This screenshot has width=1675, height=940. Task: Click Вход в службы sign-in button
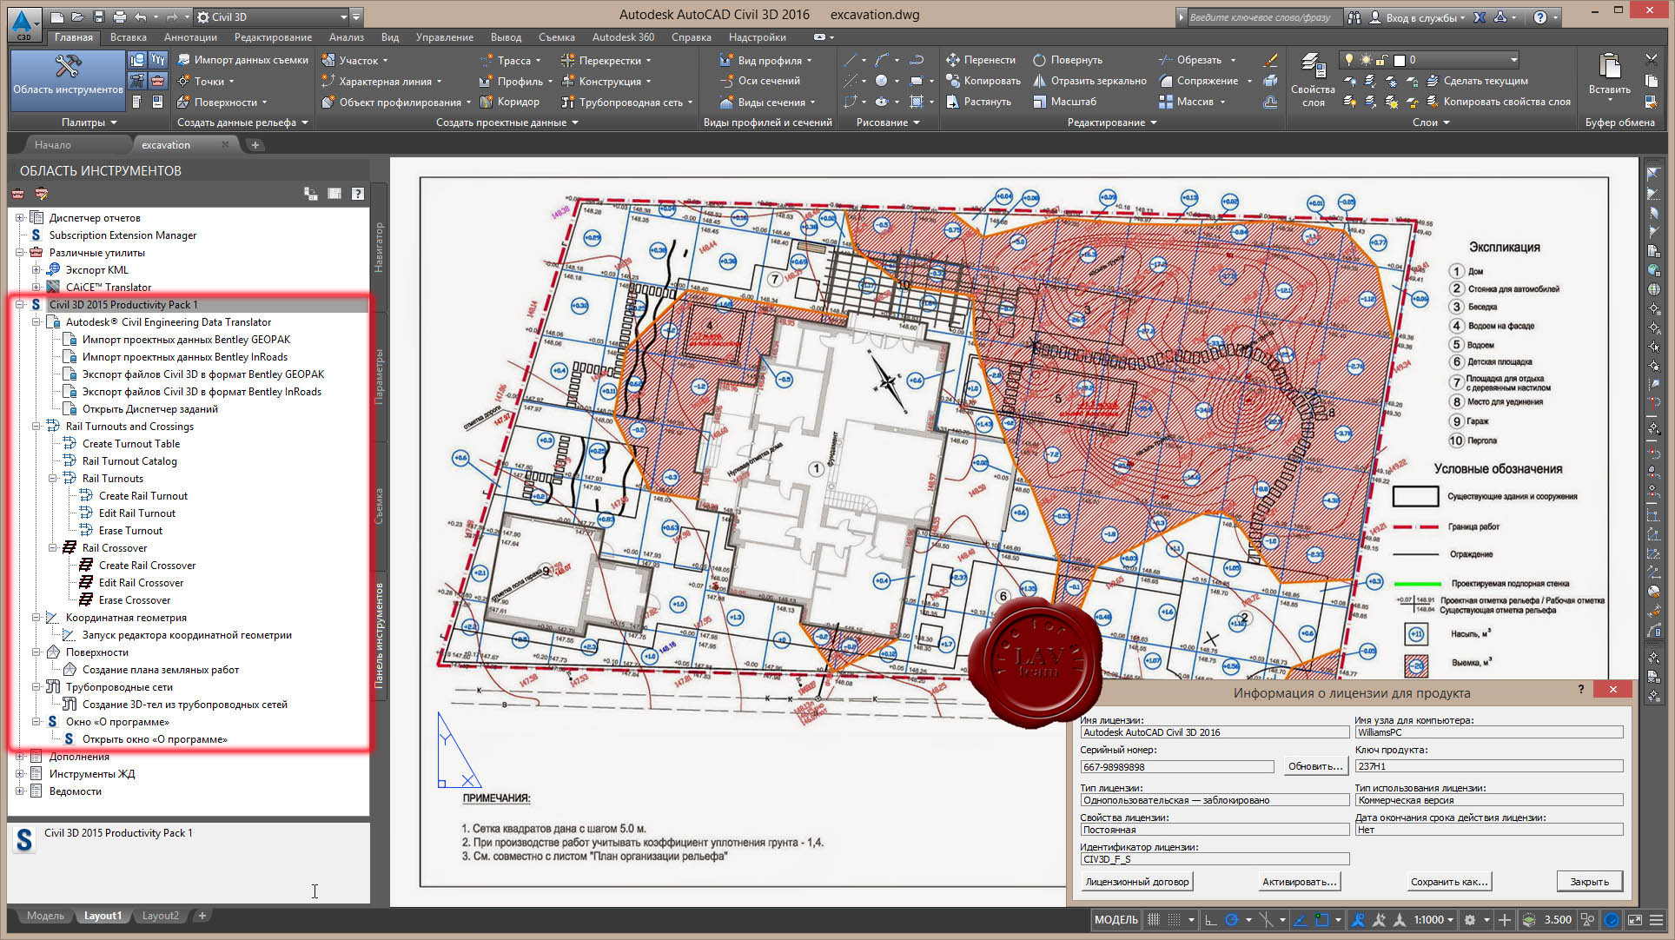pos(1416,17)
